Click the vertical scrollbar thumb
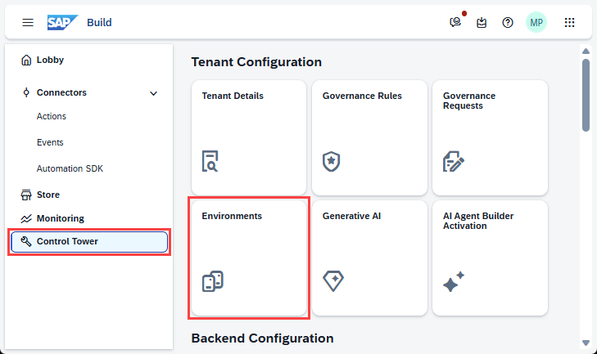This screenshot has height=354, width=597. 586,95
